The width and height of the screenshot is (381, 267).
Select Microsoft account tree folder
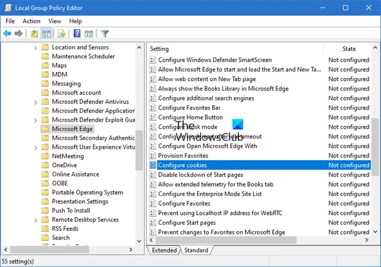click(x=77, y=93)
